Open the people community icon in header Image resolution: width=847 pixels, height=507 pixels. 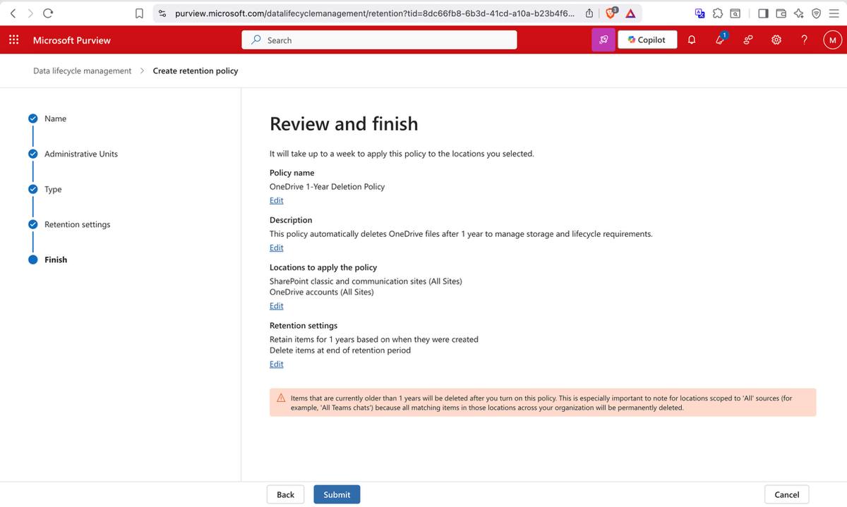pyautogui.click(x=747, y=40)
